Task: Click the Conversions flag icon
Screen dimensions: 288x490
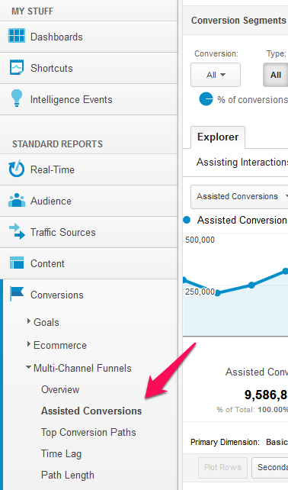Action: [x=17, y=294]
